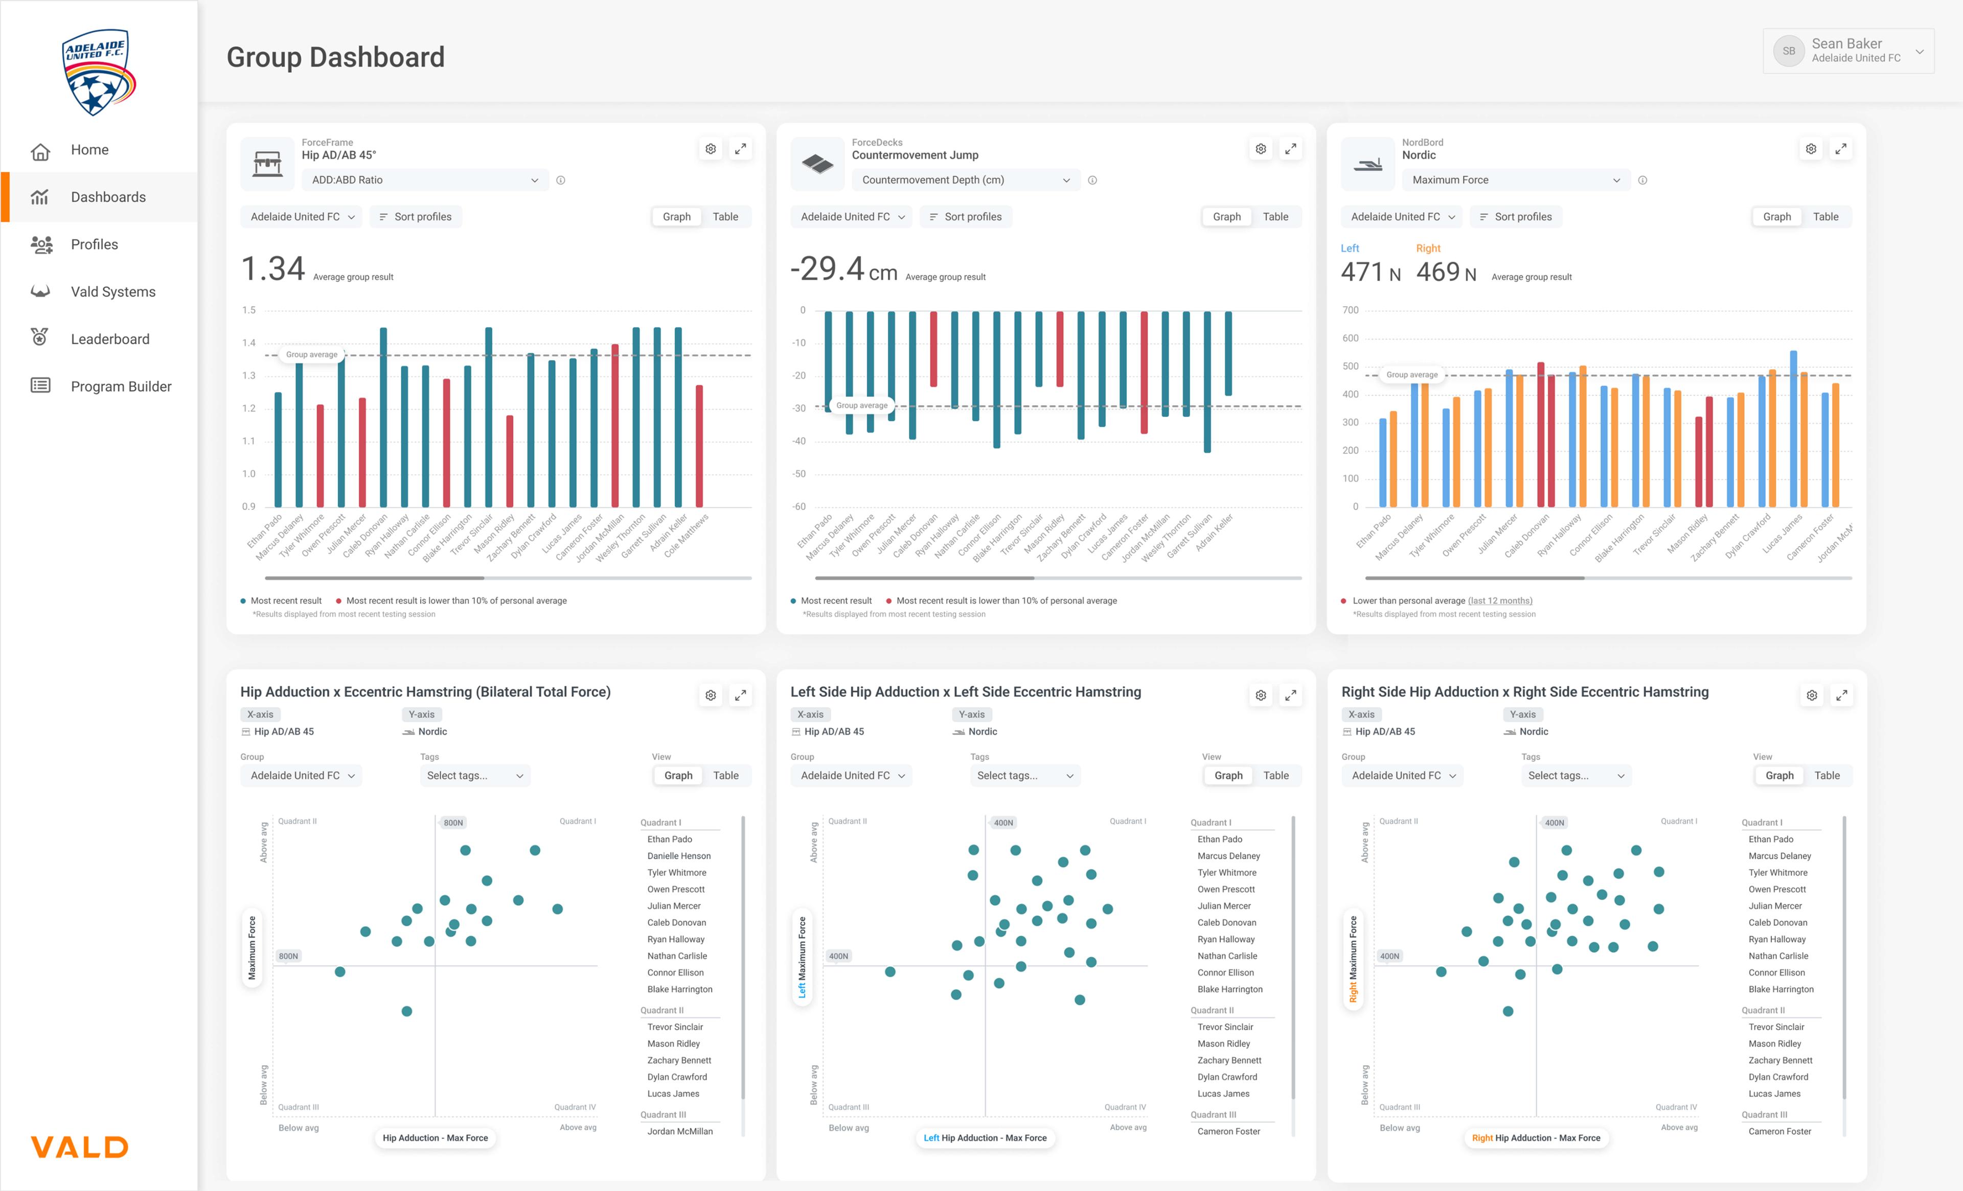
Task: Open settings gear on Countermovement Jump card
Action: [x=1261, y=149]
